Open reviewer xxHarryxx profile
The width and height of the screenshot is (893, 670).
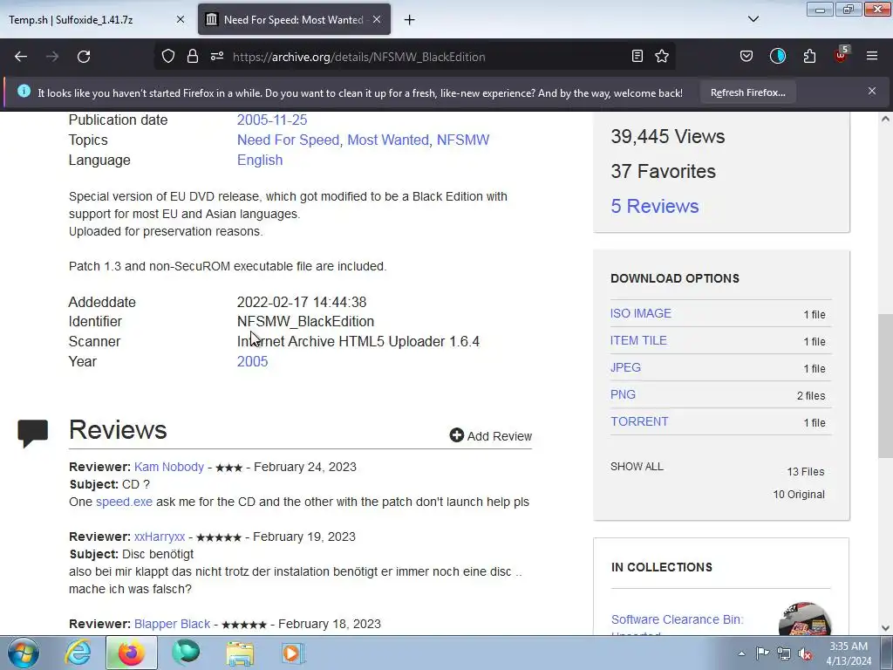[x=160, y=537]
